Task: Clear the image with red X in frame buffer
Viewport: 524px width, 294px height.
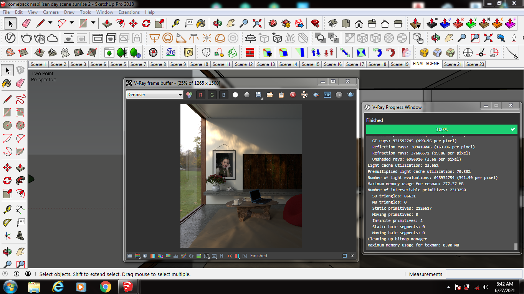Action: click(293, 95)
